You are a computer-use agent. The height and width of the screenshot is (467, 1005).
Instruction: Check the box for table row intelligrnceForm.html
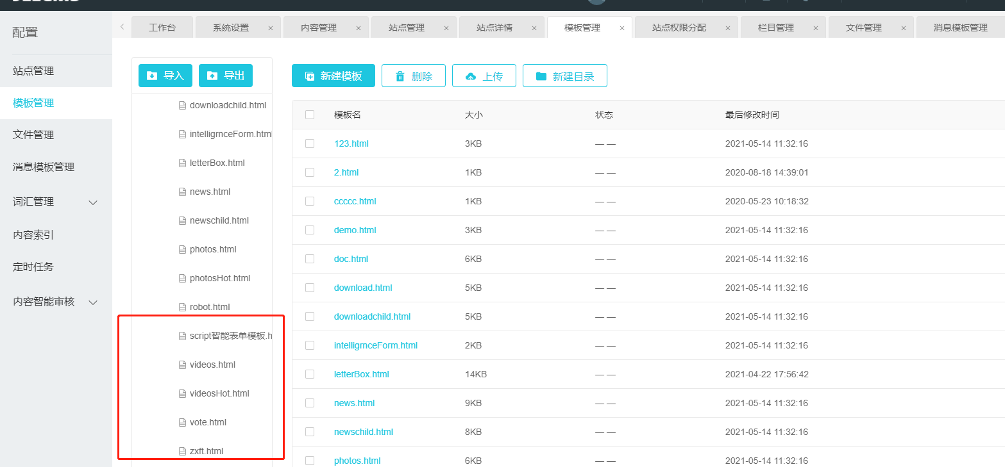coord(310,345)
